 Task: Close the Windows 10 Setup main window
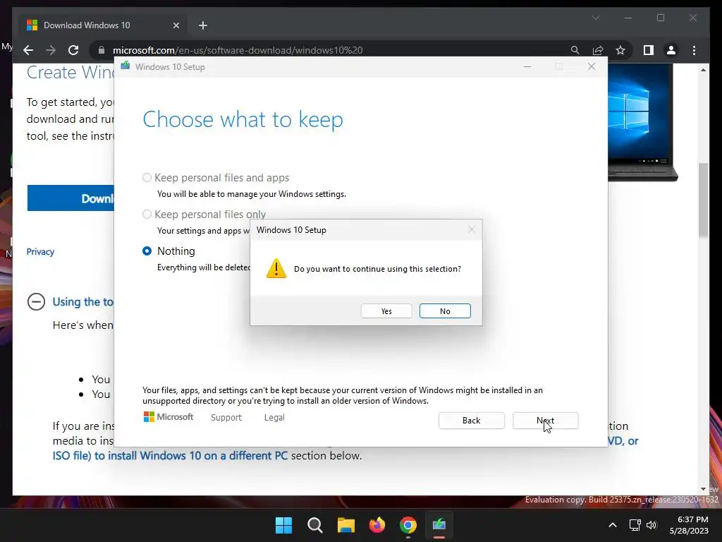coord(592,67)
